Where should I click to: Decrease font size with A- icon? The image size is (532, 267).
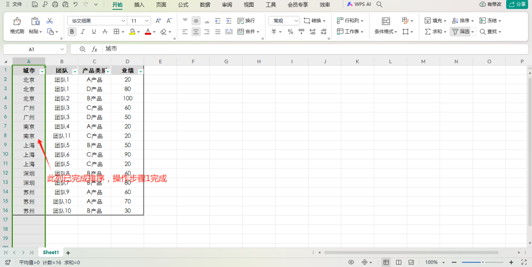point(169,21)
